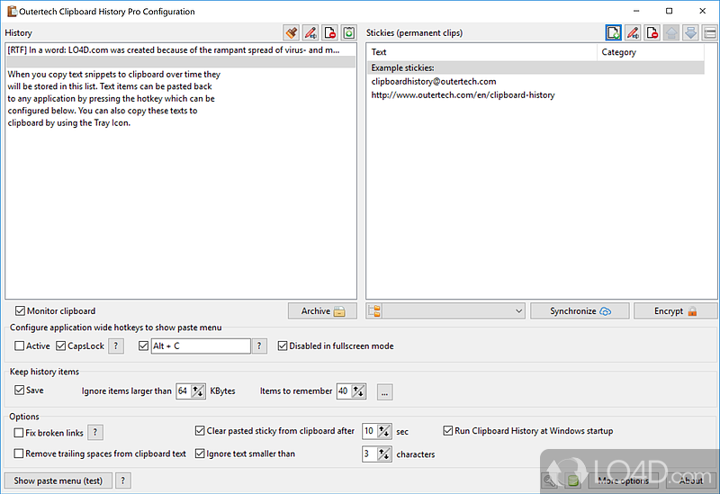
Task: Open the About dialog
Action: (691, 481)
